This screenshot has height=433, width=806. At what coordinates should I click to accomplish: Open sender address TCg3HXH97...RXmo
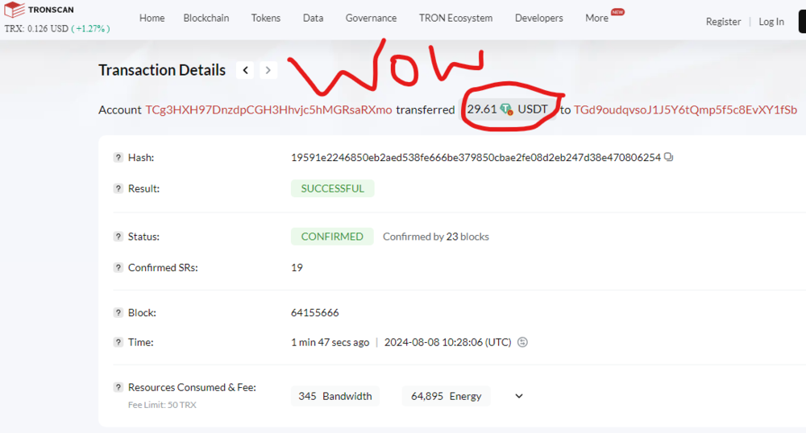coord(268,109)
